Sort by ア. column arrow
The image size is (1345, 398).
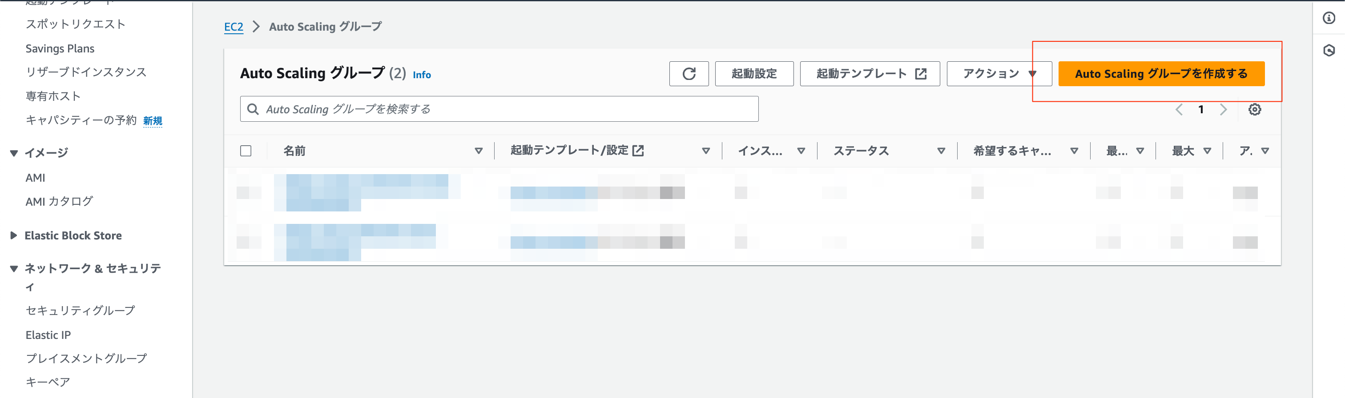point(1264,151)
